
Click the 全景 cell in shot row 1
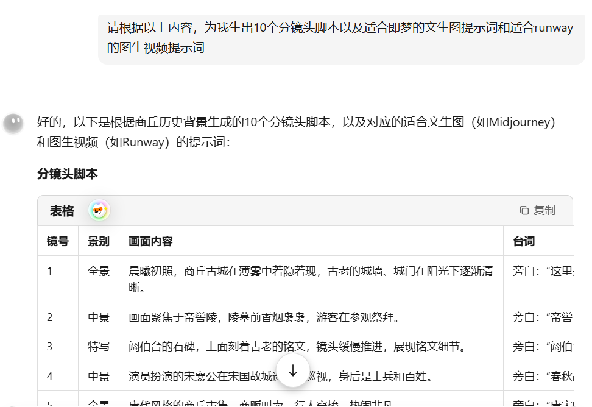click(99, 271)
